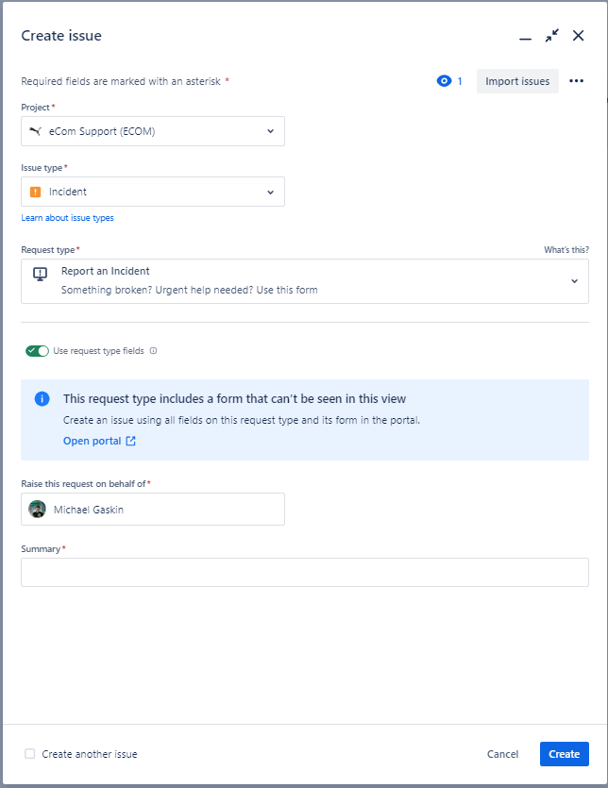Click Michael Gaskin's avatar picture
Image resolution: width=608 pixels, height=788 pixels.
[37, 509]
